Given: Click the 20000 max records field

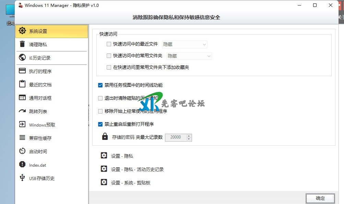Looking at the screenshot, I should [x=176, y=137].
